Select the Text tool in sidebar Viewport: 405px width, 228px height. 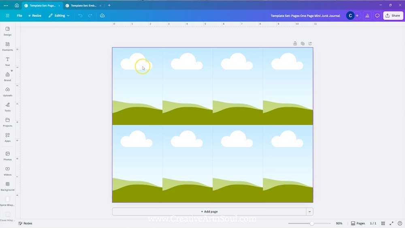[x=7, y=61]
